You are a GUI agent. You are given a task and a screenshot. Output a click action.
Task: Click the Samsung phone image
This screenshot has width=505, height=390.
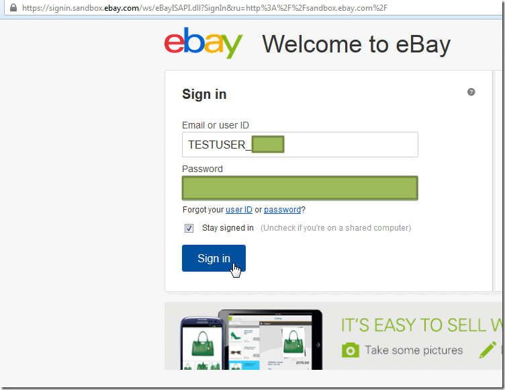(x=201, y=343)
